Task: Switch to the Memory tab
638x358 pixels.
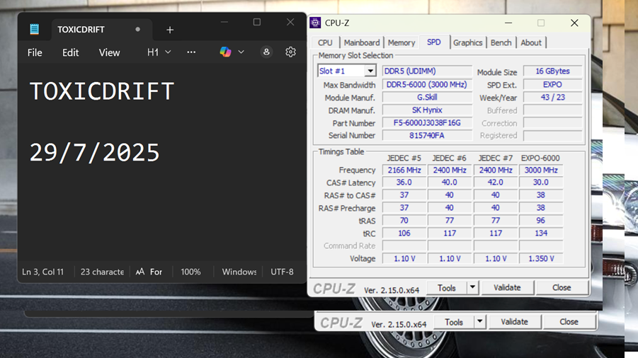Action: coord(401,42)
